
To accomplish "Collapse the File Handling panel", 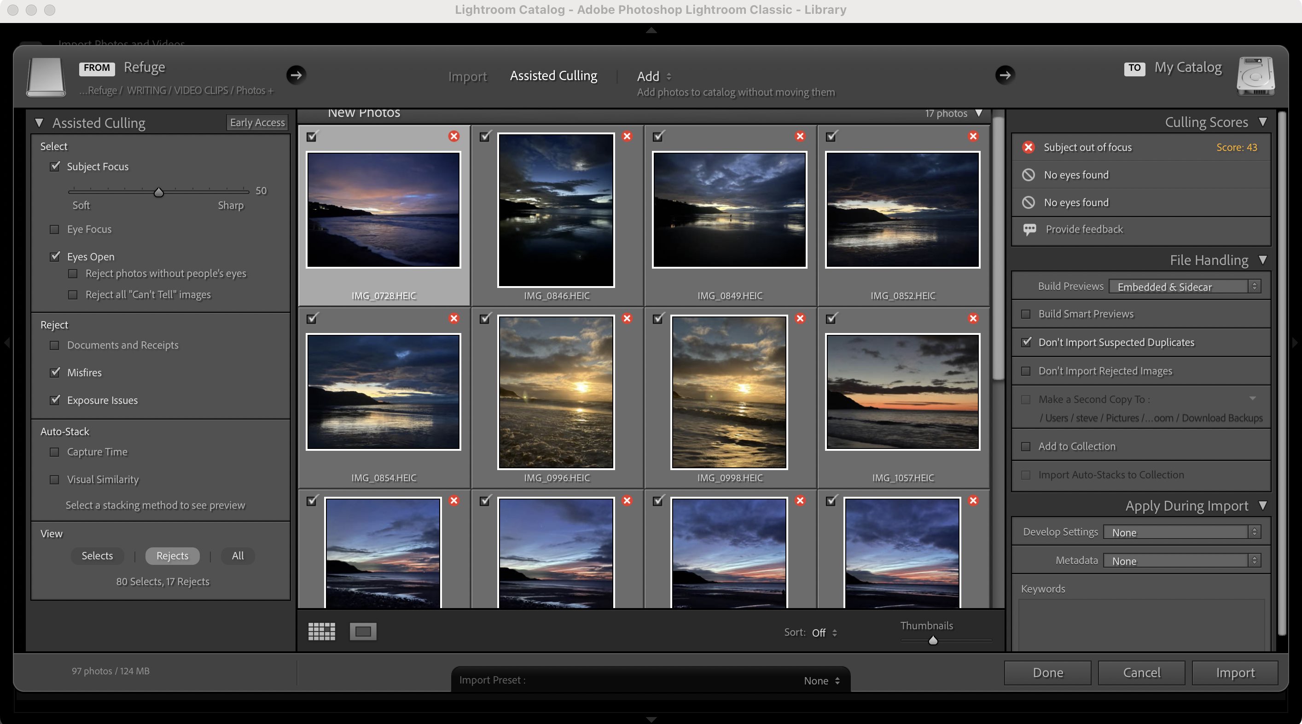I will (1263, 260).
